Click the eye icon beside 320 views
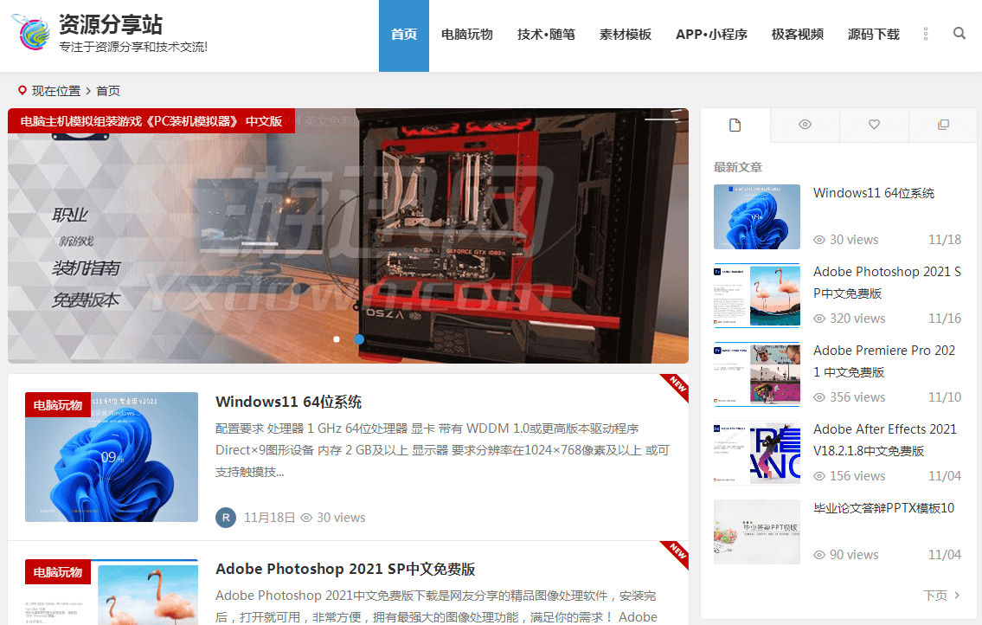982x625 pixels. (x=819, y=319)
